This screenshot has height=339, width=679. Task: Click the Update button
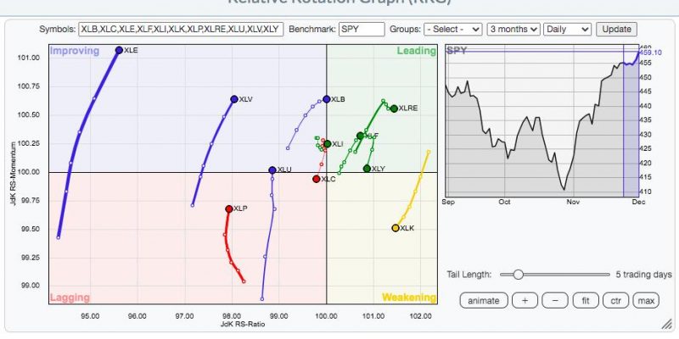coord(617,30)
